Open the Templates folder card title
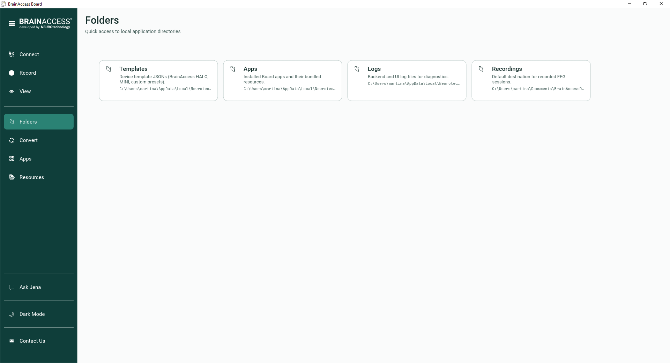 click(133, 69)
